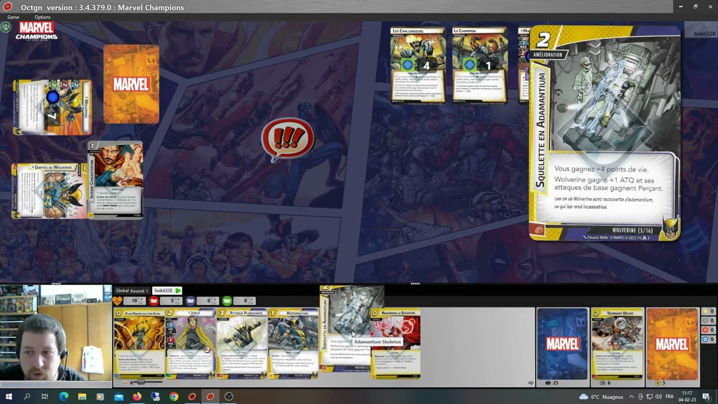The image size is (718, 404).
Task: Select the Jubilé card in hand
Action: coord(191,343)
